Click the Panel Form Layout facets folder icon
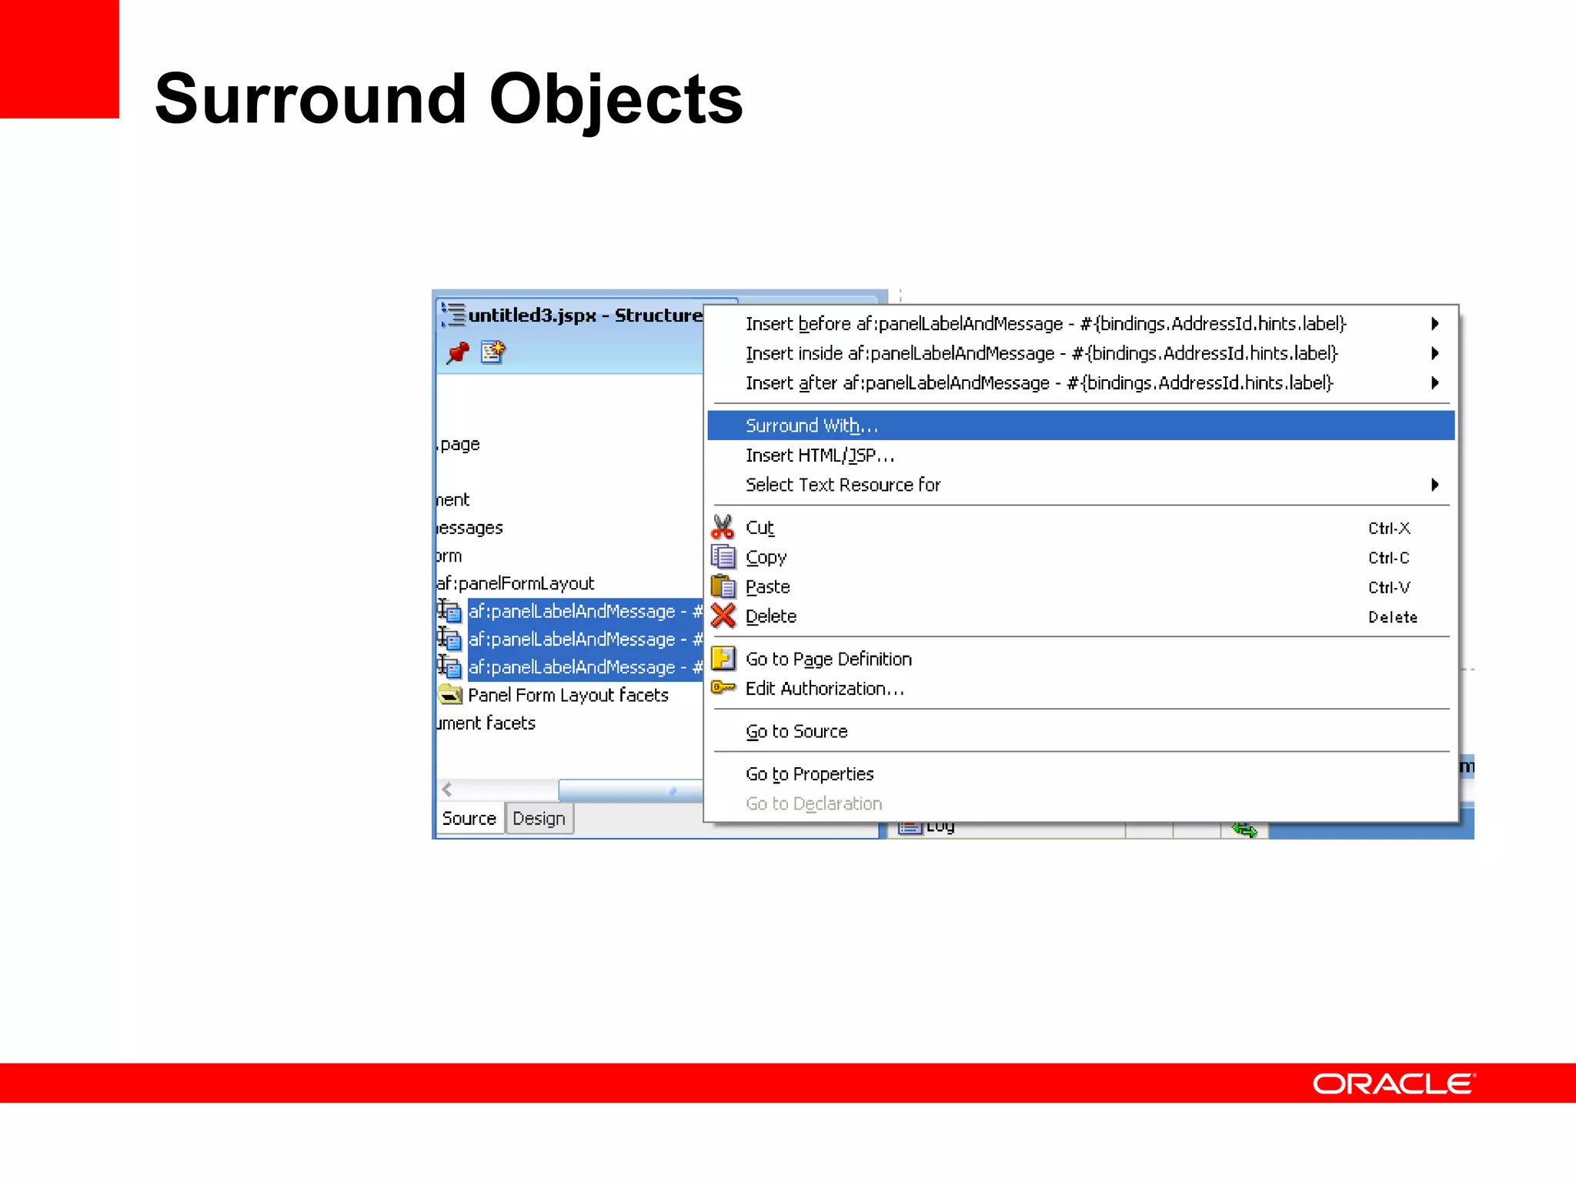 click(x=450, y=695)
